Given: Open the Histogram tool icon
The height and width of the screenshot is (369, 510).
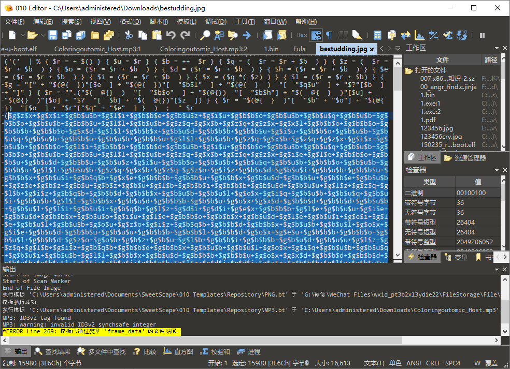Looking at the screenshot, I should point(420,35).
